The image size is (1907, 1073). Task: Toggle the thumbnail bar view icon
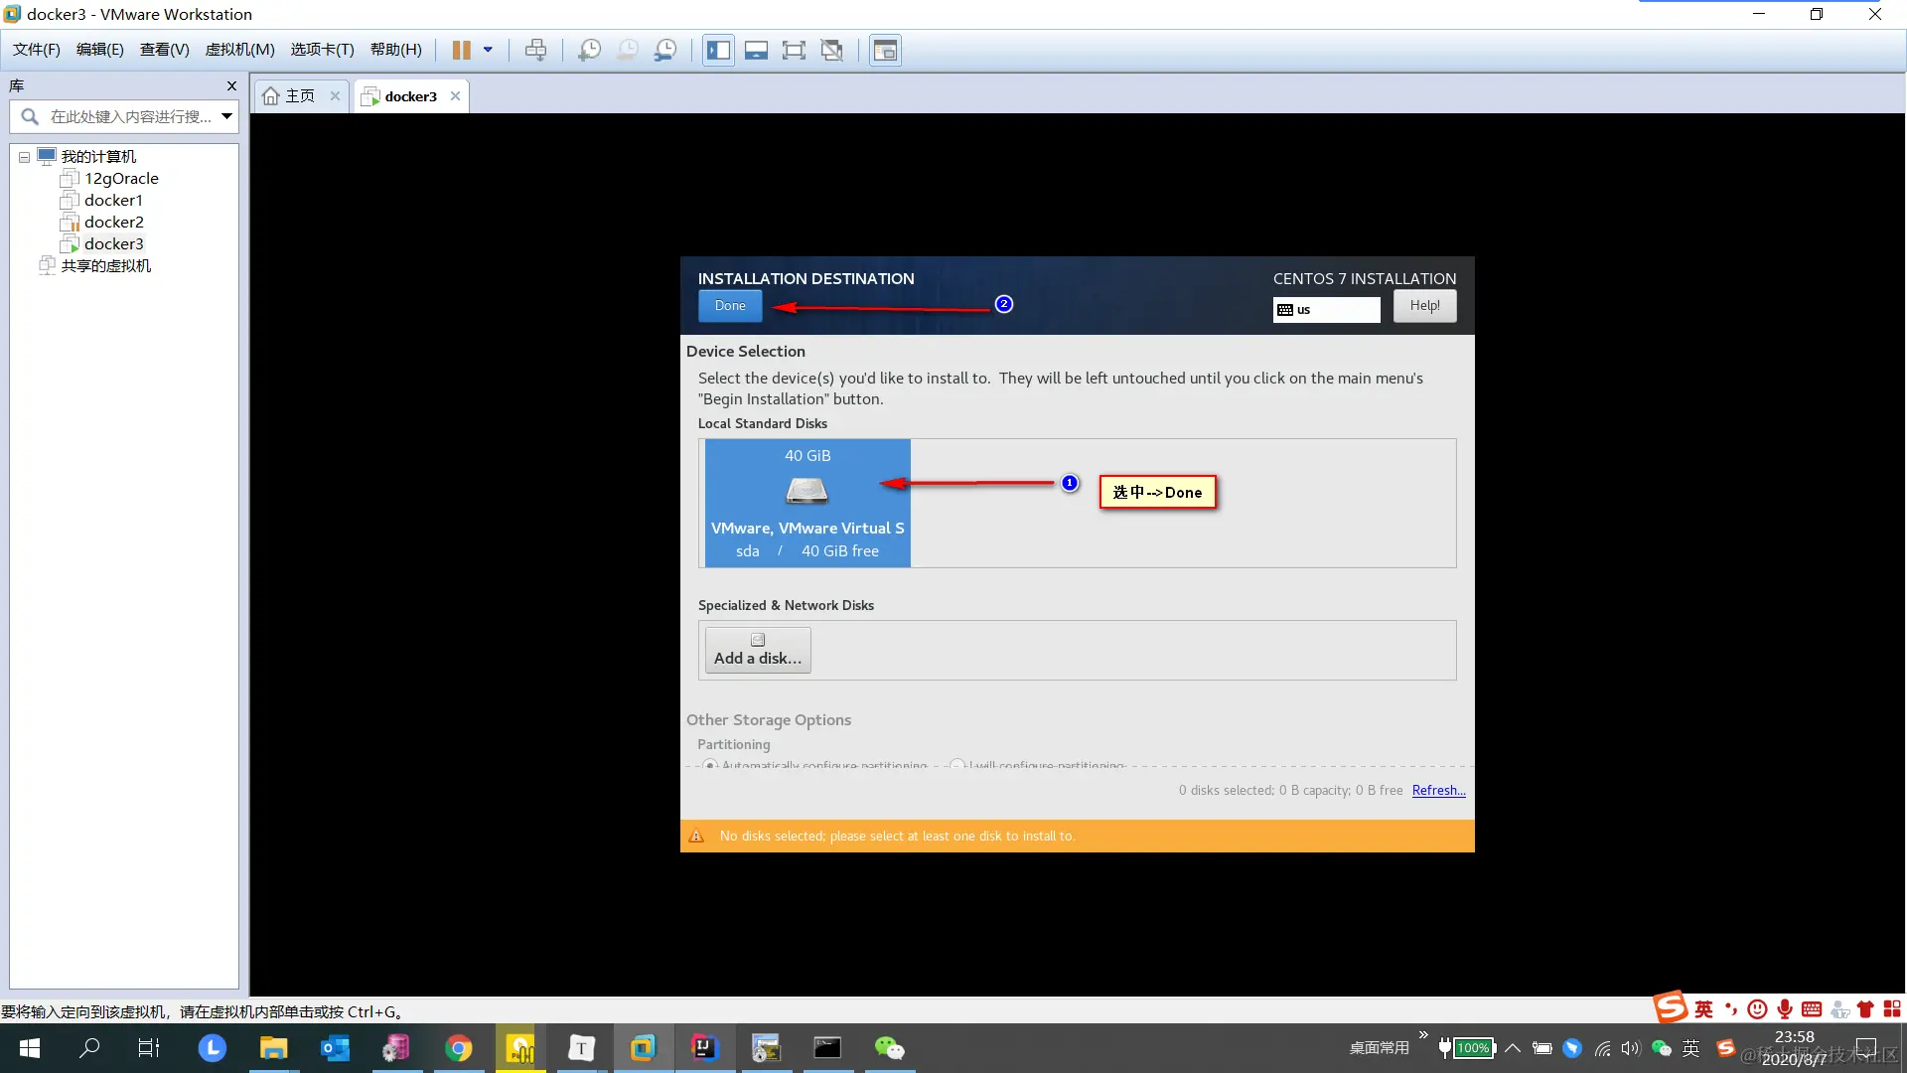click(x=756, y=50)
